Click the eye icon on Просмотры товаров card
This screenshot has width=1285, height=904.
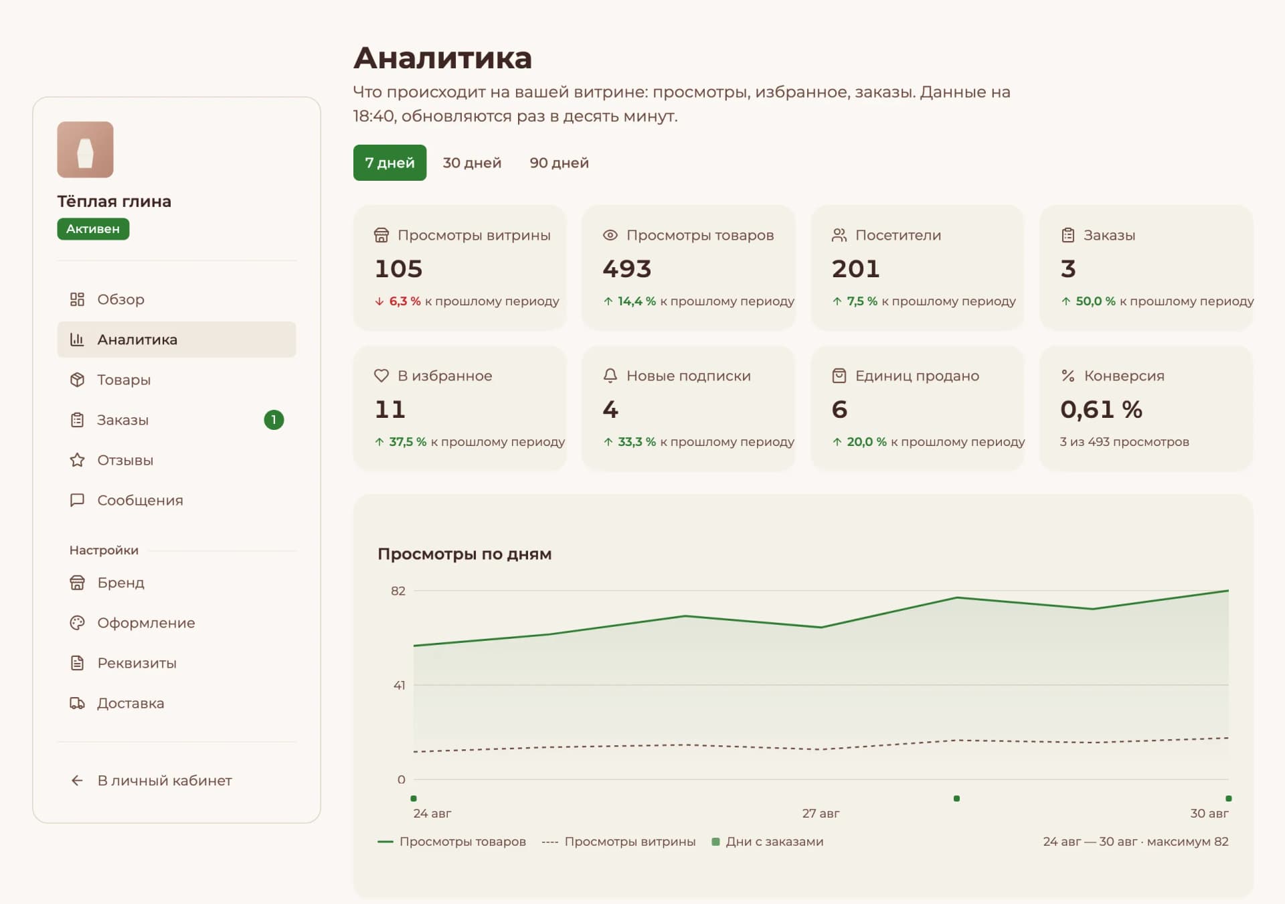[610, 235]
